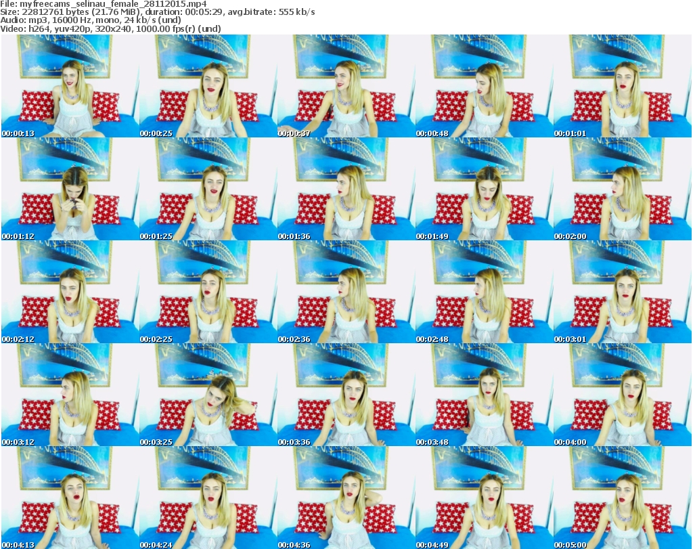
Task: Click the file name line starting 'File: myfreecams_selinau'
Action: [x=104, y=4]
